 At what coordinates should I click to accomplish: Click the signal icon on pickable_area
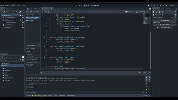coord(21,20)
